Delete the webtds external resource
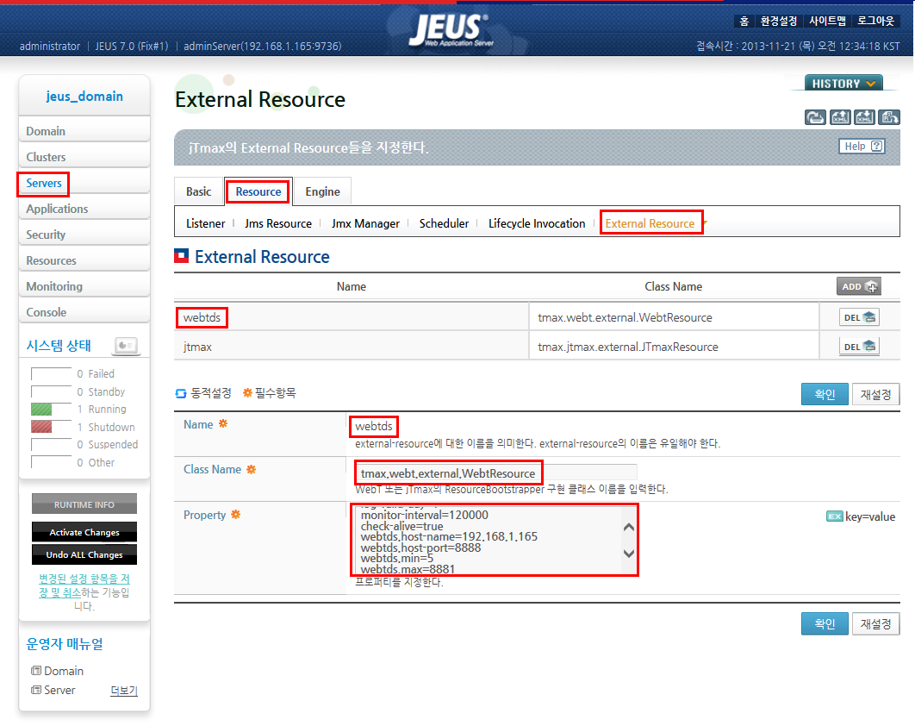The image size is (915, 726). point(859,317)
